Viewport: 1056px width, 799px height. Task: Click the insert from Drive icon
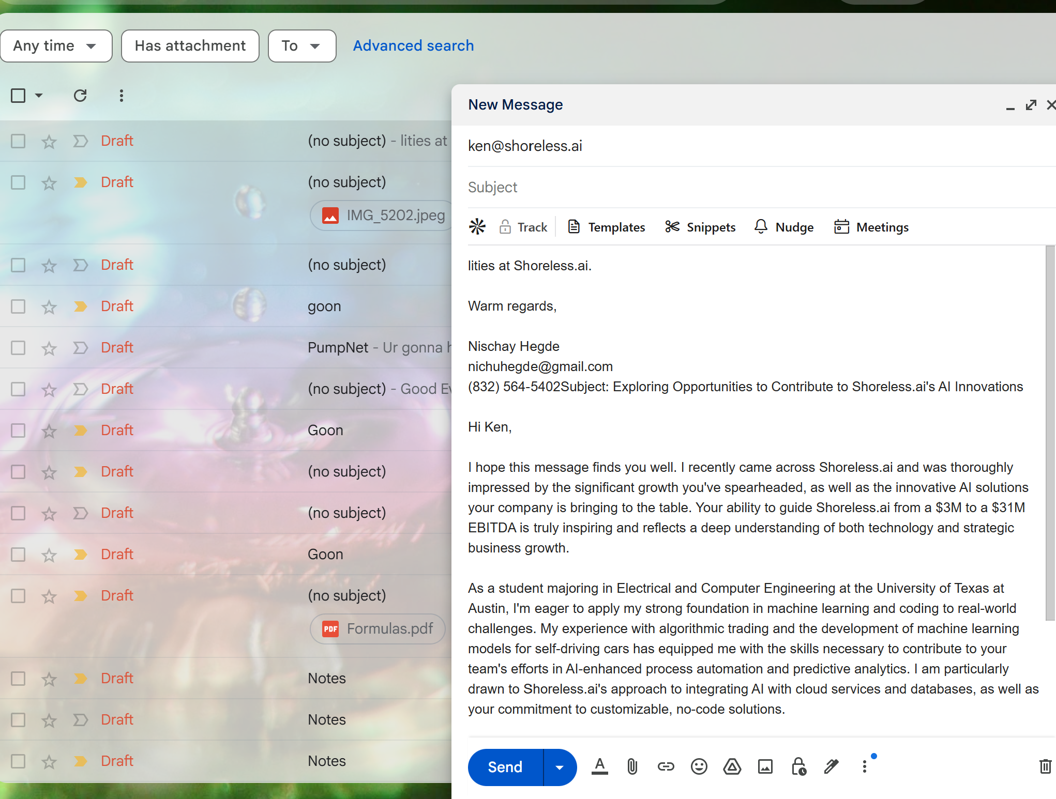[x=732, y=766]
